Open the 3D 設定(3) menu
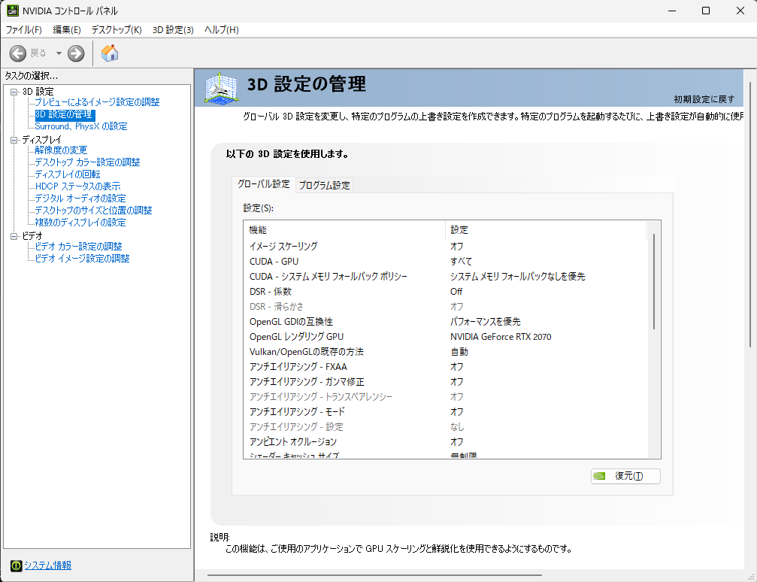Screen dimensions: 757x582 173,30
